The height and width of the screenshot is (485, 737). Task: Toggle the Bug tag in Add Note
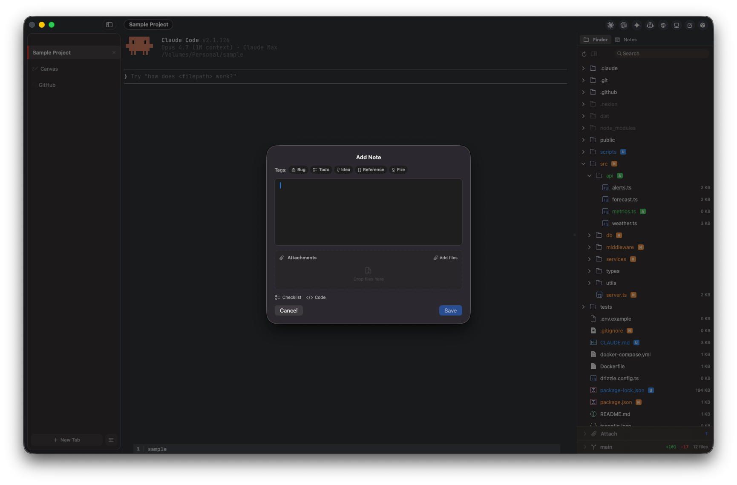299,169
